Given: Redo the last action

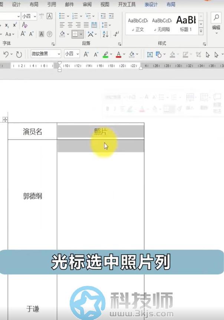Looking at the screenshot, I should (19, 54).
